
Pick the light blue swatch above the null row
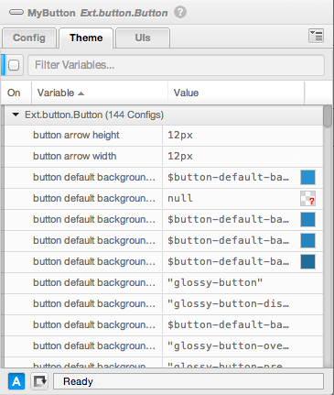(x=307, y=178)
